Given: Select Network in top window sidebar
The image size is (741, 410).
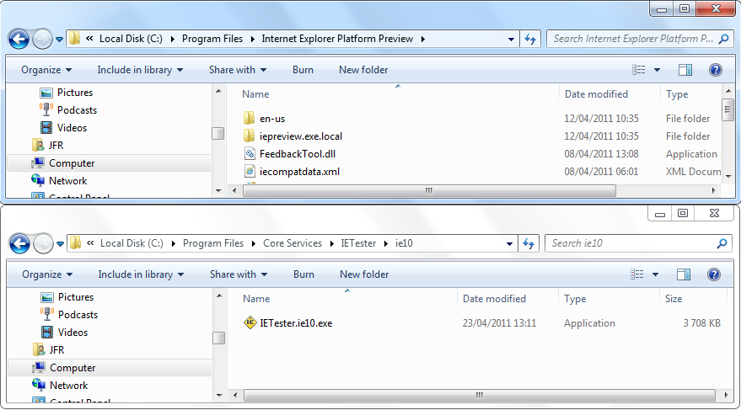Looking at the screenshot, I should 59,181.
